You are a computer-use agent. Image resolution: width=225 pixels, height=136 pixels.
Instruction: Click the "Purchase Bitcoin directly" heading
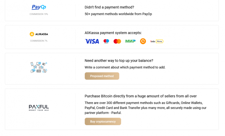[141, 96]
